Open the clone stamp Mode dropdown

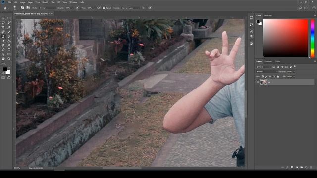(47, 8)
